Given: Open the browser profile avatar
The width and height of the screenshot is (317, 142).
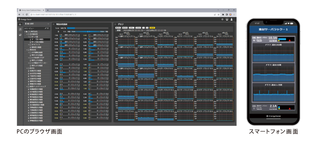Looking at the screenshot, I should tap(230, 15).
